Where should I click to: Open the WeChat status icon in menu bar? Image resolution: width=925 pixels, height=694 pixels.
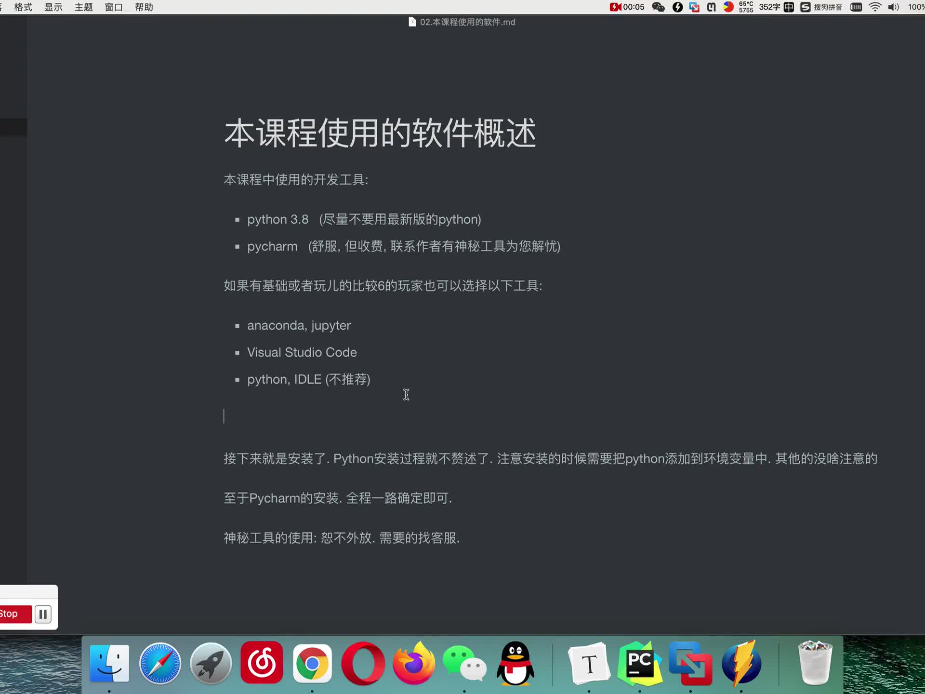(x=658, y=7)
